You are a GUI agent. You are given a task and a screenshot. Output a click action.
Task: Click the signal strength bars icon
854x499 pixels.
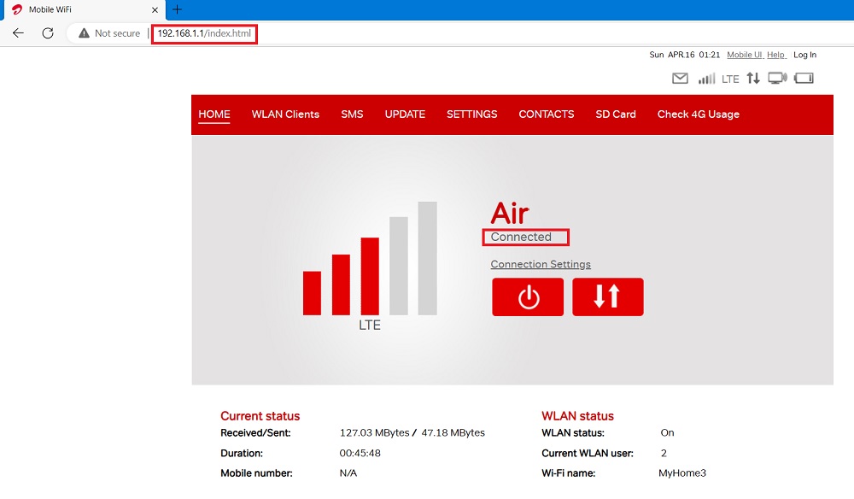708,78
